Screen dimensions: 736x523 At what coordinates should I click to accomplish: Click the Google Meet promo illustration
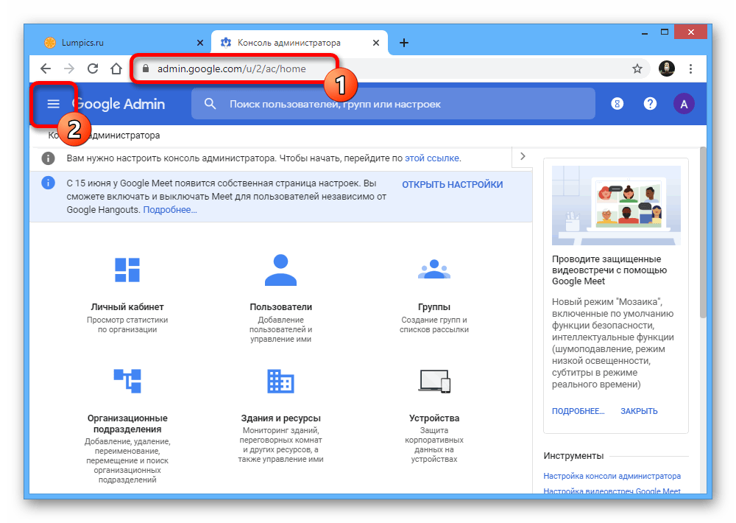pos(616,205)
